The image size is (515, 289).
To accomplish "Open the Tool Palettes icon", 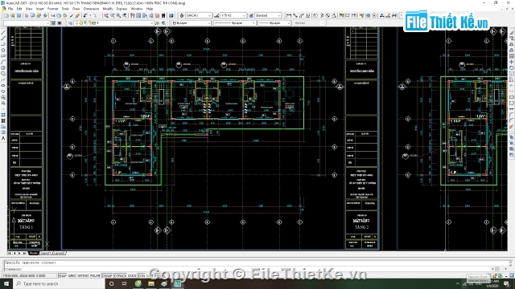I will point(145,15).
